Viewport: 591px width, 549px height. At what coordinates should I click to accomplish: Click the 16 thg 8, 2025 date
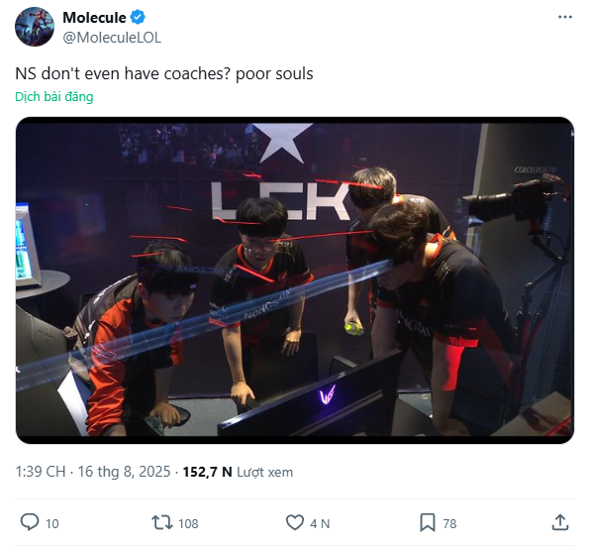[124, 472]
